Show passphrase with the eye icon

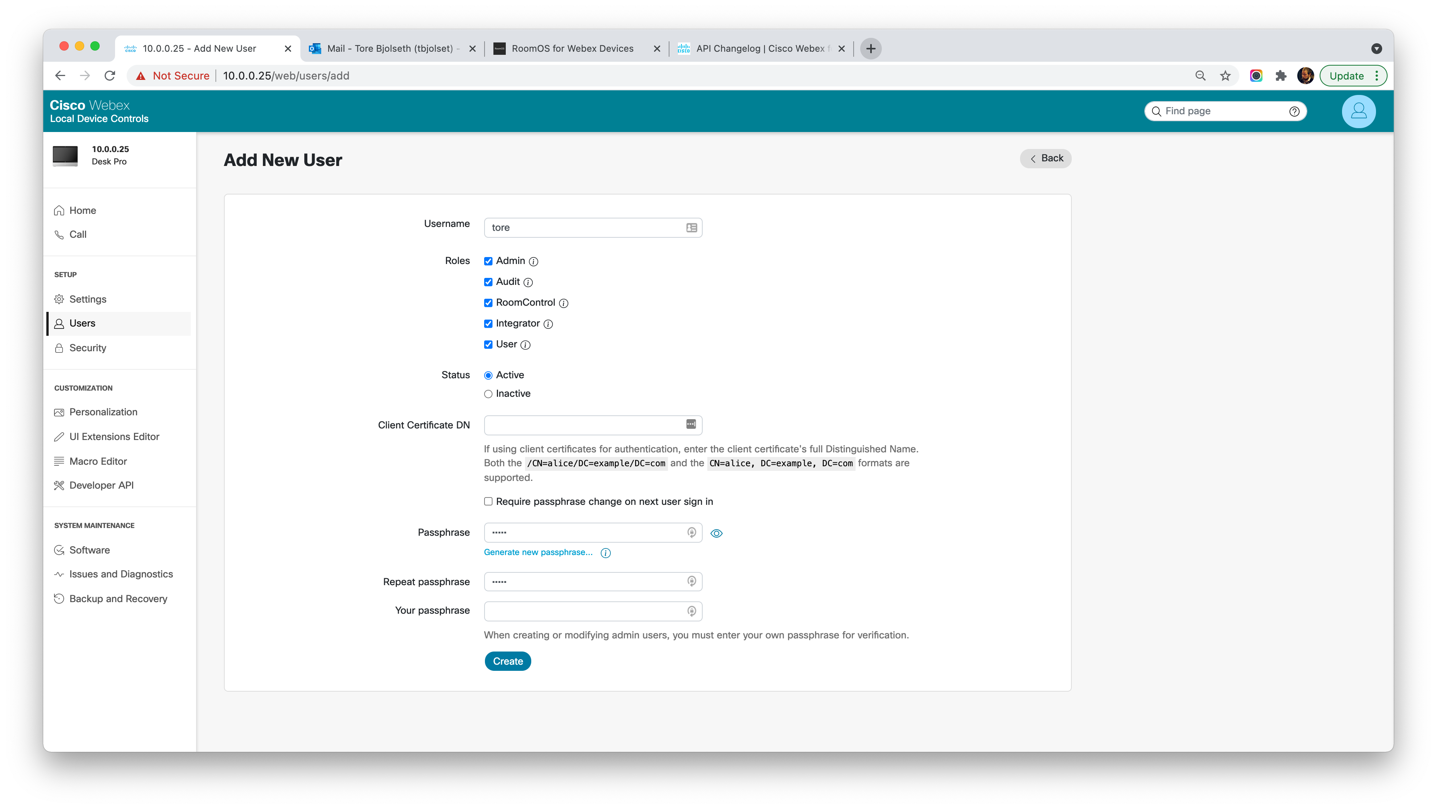716,533
